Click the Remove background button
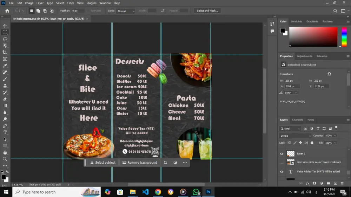This screenshot has height=197, width=351. tap(139, 163)
